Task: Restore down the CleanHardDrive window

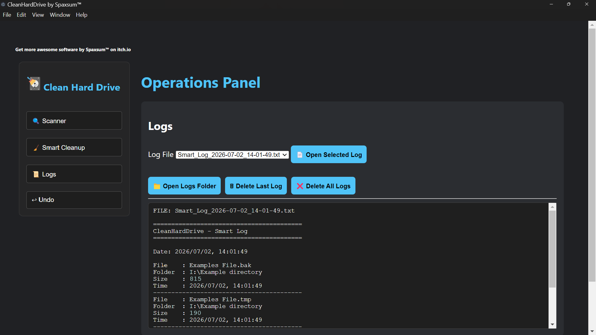Action: pyautogui.click(x=569, y=4)
